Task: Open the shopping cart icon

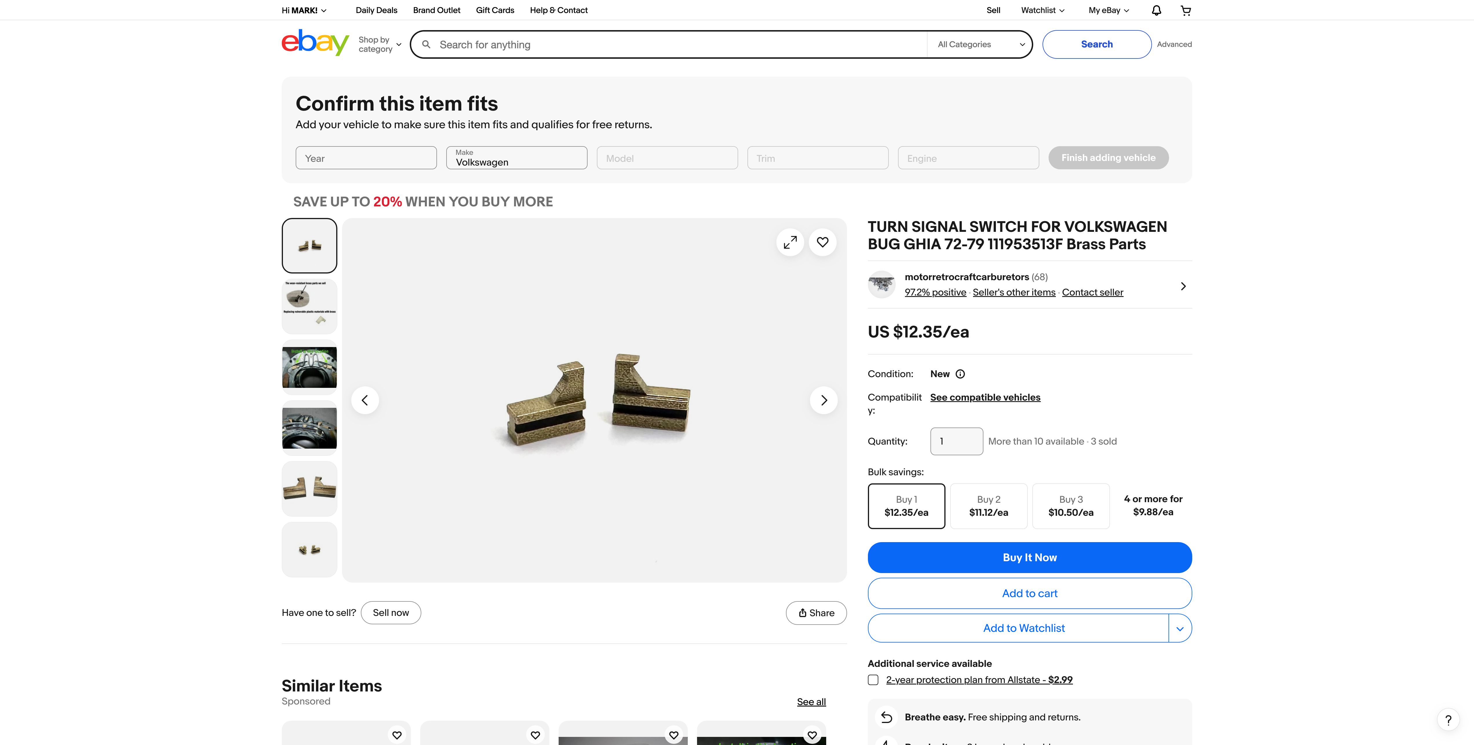Action: 1186,10
